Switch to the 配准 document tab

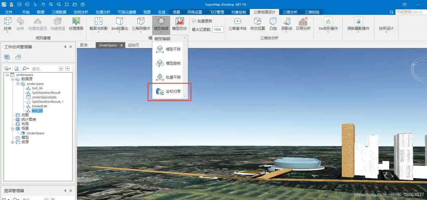coord(84,45)
